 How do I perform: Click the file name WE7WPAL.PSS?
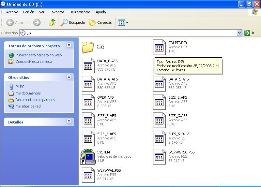coord(109,170)
